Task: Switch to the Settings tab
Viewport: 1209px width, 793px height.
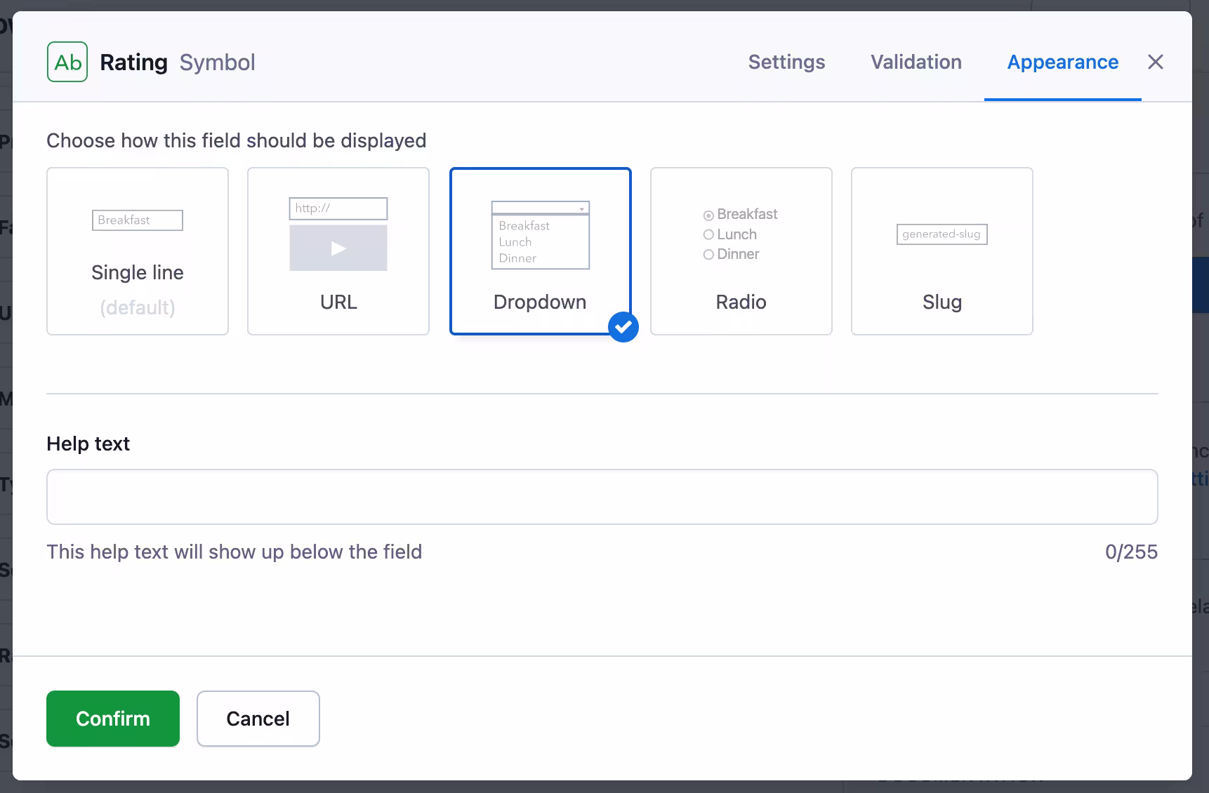Action: click(x=786, y=62)
